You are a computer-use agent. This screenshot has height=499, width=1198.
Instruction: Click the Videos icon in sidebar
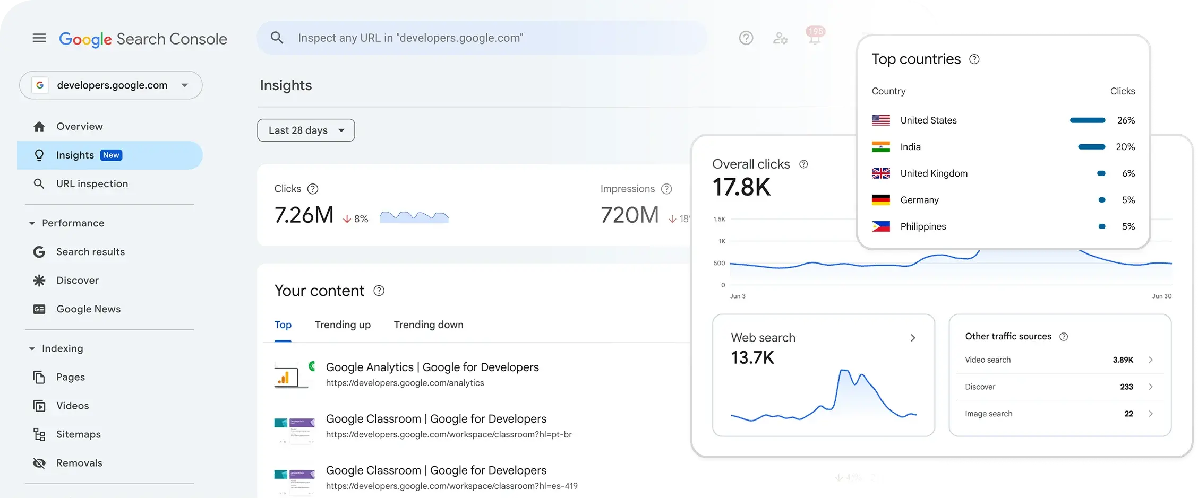tap(39, 406)
